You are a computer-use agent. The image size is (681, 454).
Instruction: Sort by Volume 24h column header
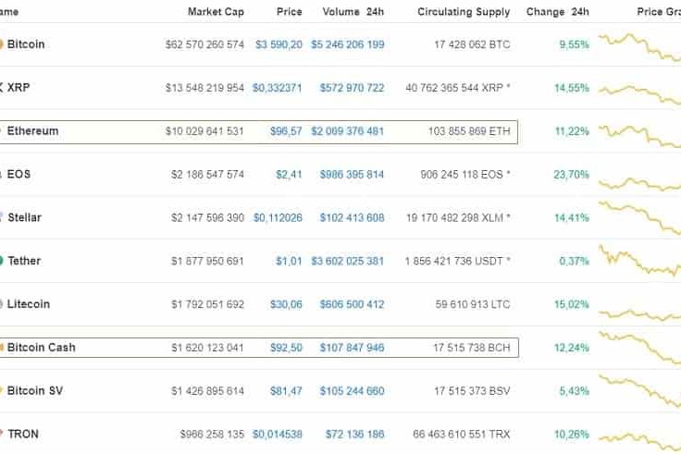click(x=353, y=12)
